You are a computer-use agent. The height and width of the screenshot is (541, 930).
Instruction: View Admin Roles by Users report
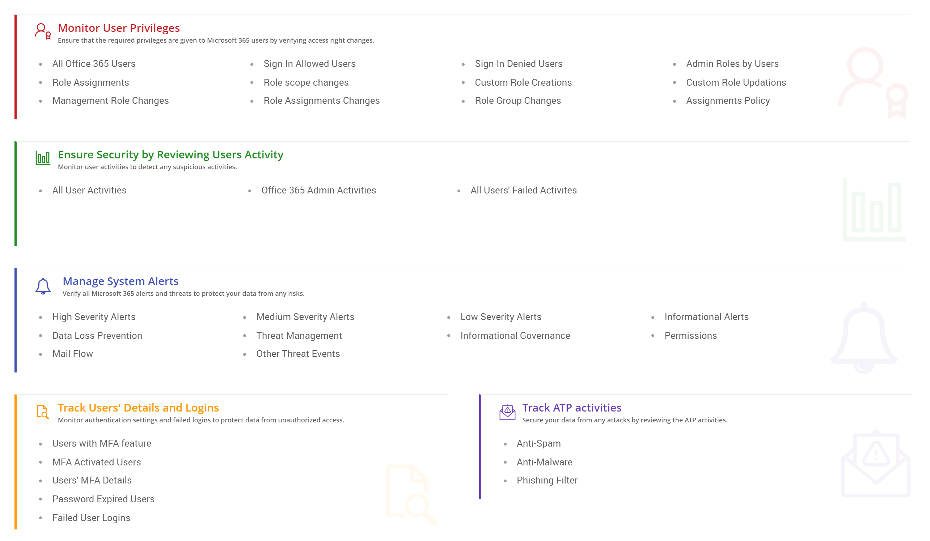click(x=732, y=64)
